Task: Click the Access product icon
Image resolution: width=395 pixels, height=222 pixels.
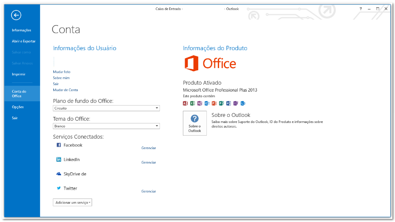Action: (185, 103)
